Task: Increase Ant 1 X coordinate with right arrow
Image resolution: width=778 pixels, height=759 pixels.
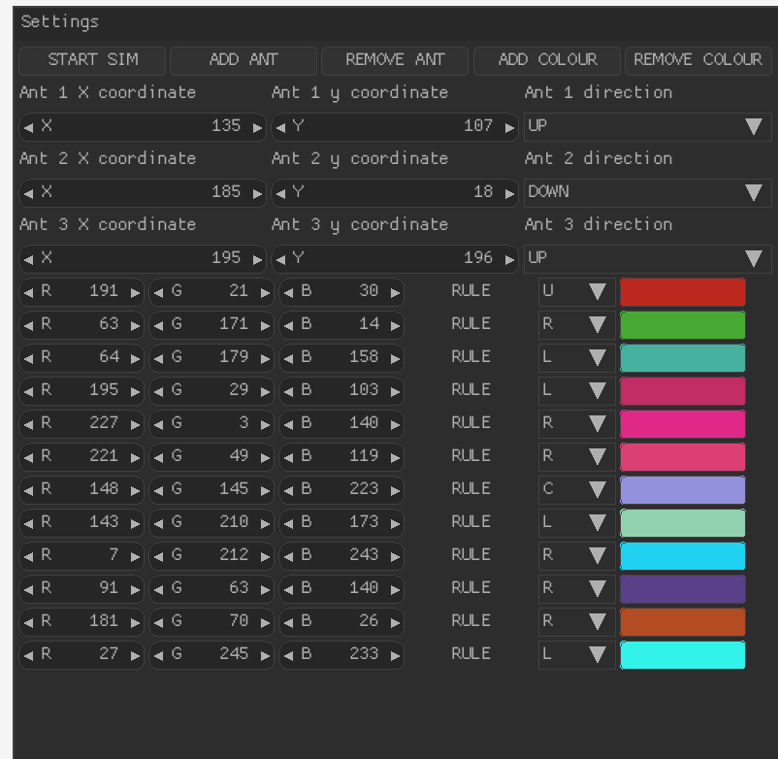Action: point(257,127)
